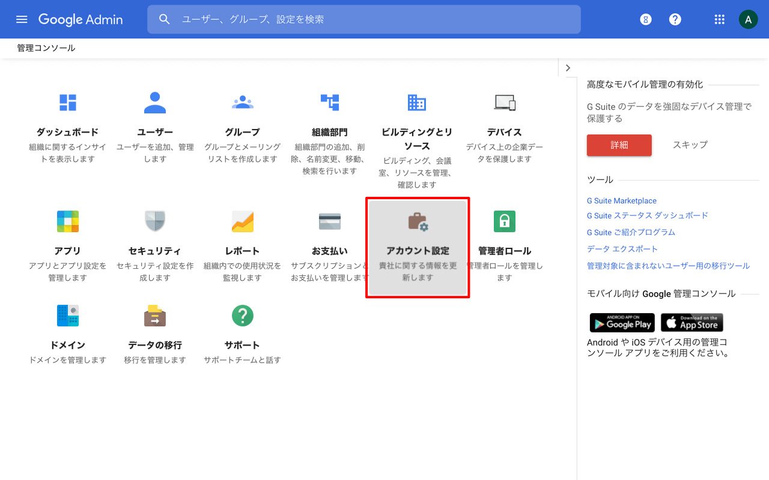Open the データ エクスポート link
Screen dimensions: 769x480
coord(622,249)
